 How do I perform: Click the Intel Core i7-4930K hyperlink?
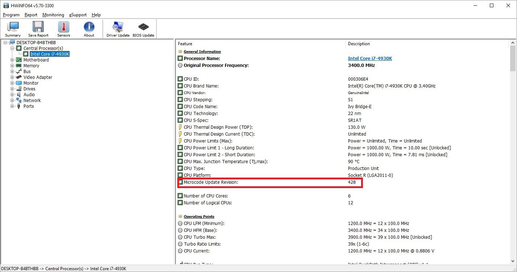(x=370, y=59)
